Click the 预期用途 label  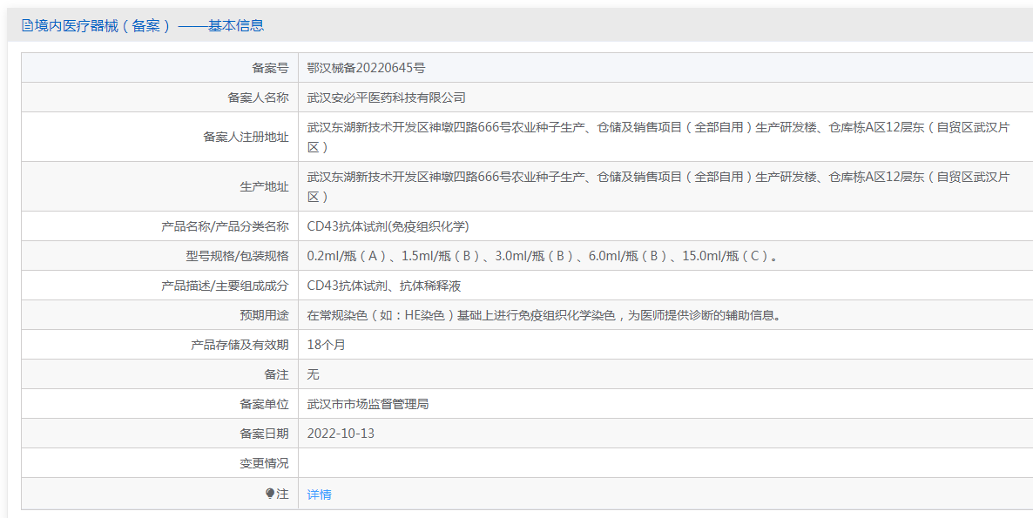pyautogui.click(x=264, y=315)
